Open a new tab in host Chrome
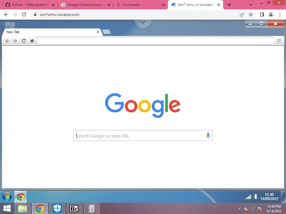Screen dimensions: 286x214 [x=229, y=5]
